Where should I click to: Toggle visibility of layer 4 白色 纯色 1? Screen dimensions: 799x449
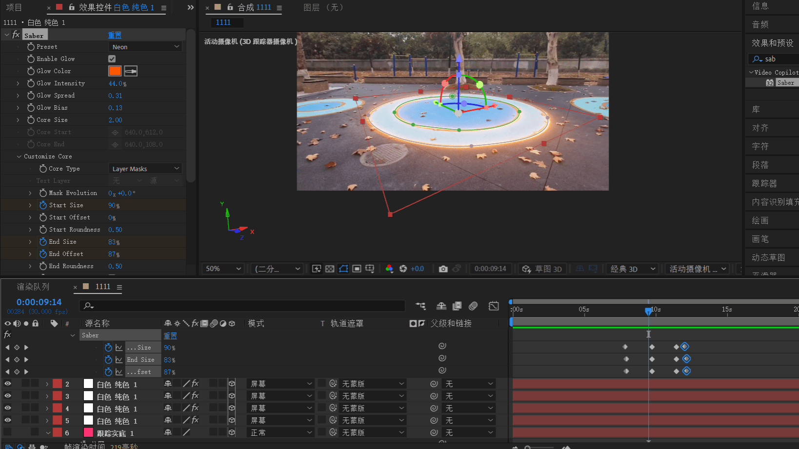pyautogui.click(x=8, y=409)
